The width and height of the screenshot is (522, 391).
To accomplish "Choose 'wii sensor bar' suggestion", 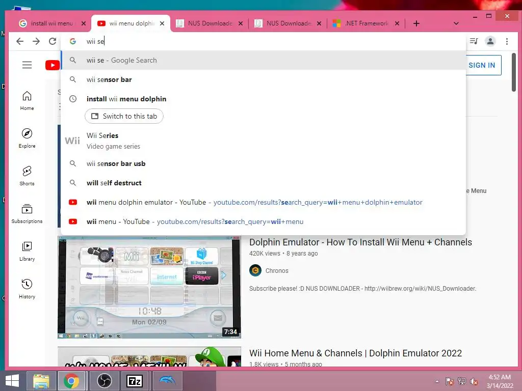I will coord(264,79).
